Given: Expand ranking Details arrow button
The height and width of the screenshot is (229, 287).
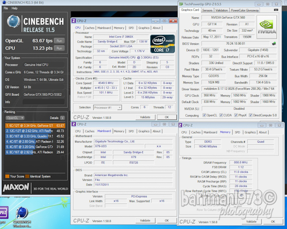Looking at the screenshot, I should (62, 117).
